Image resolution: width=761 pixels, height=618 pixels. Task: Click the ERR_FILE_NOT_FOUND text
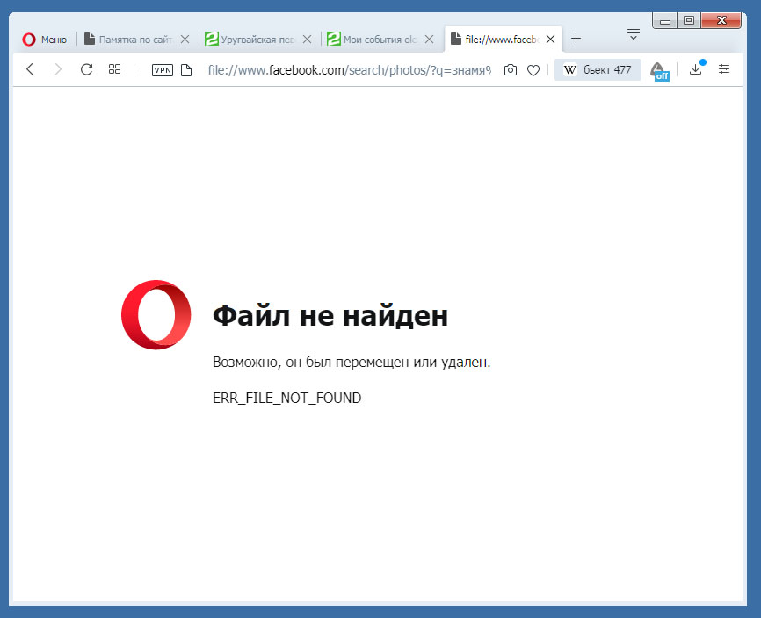tap(286, 398)
